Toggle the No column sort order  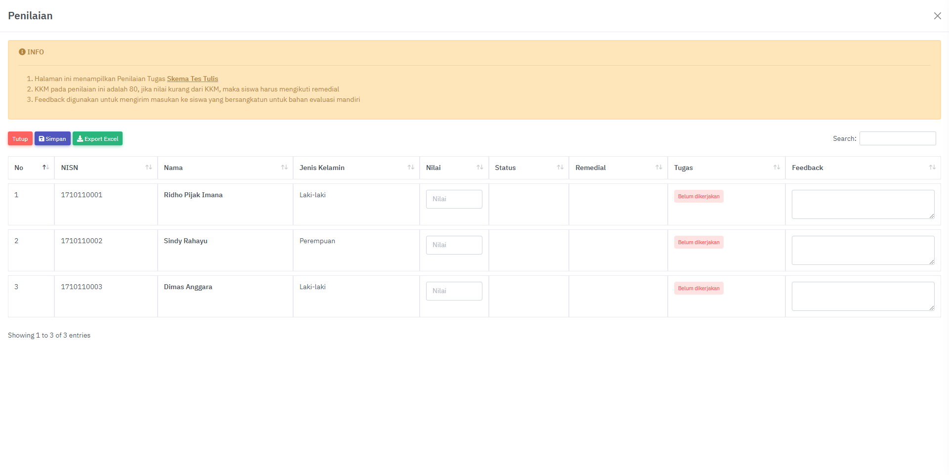(45, 168)
